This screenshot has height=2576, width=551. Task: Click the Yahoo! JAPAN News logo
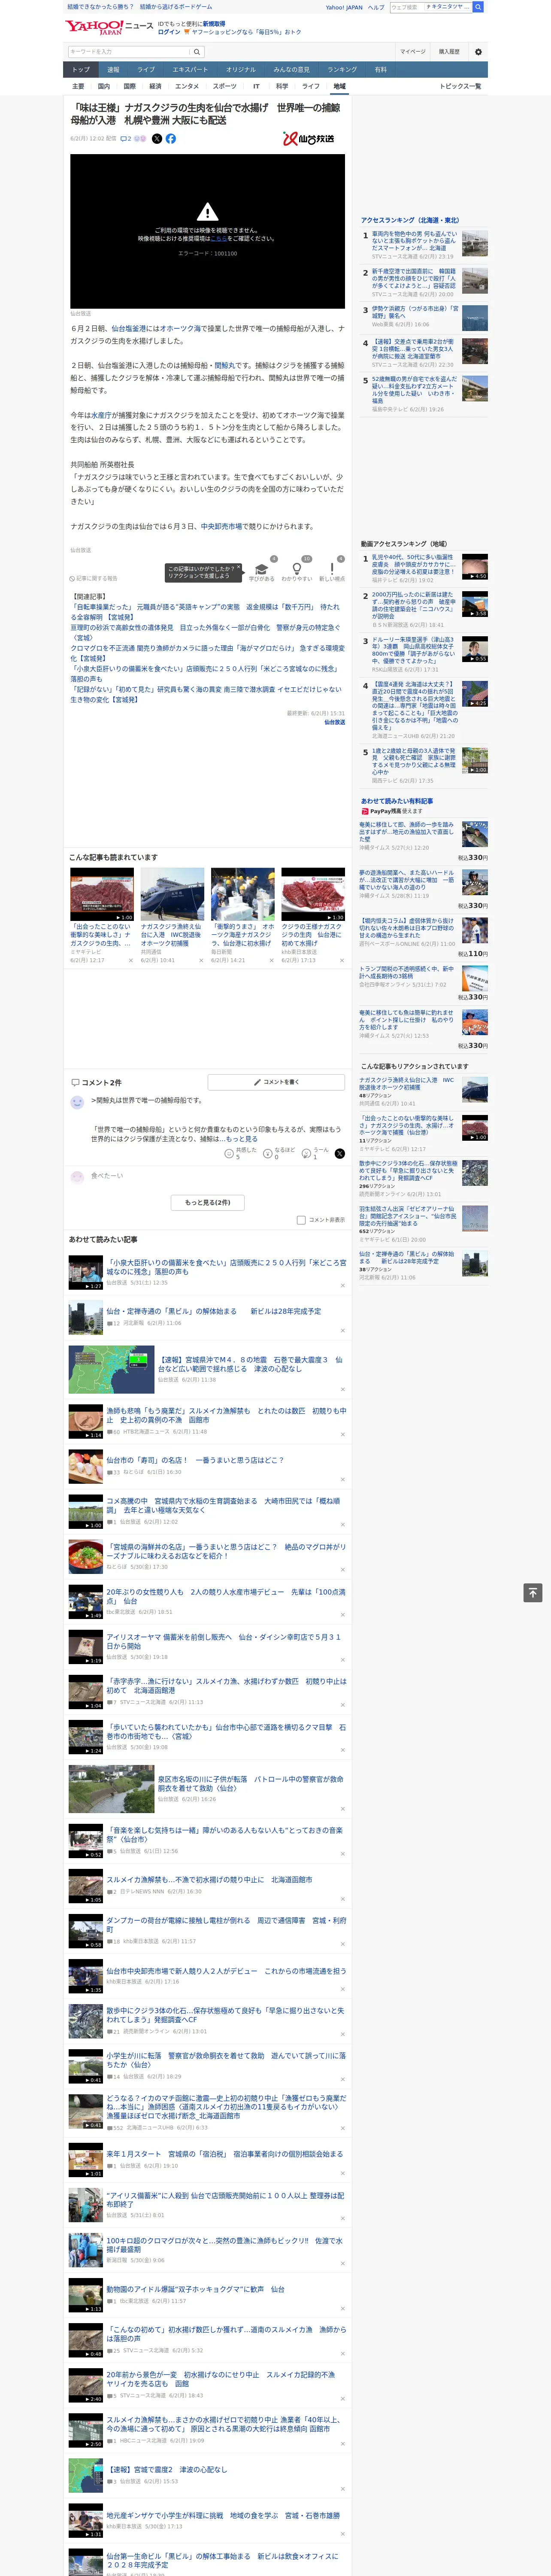click(110, 27)
